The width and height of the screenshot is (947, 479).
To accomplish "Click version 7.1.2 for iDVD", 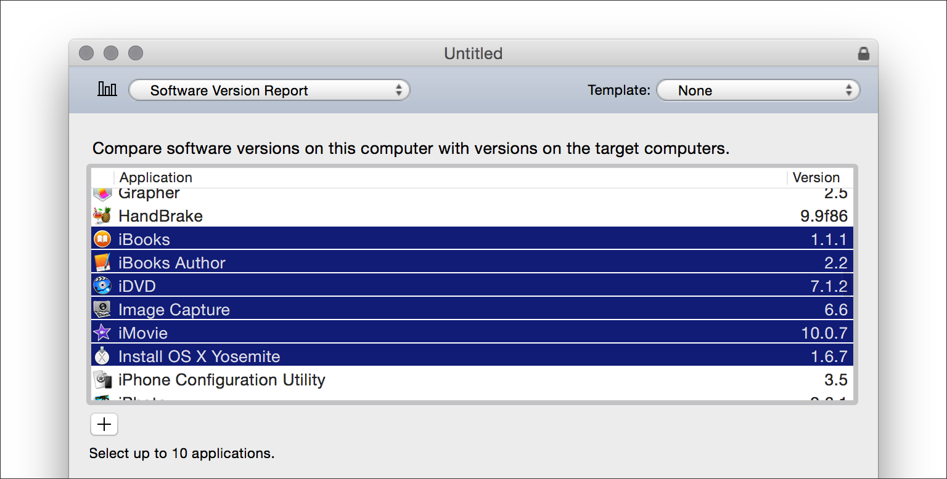I will [829, 286].
